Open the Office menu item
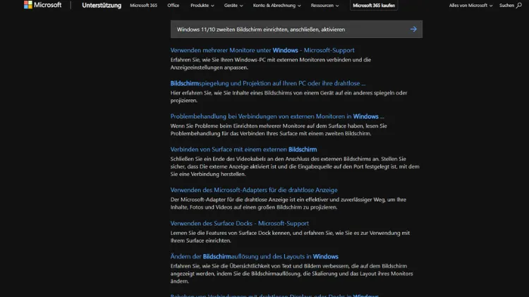This screenshot has height=297, width=529. (173, 6)
